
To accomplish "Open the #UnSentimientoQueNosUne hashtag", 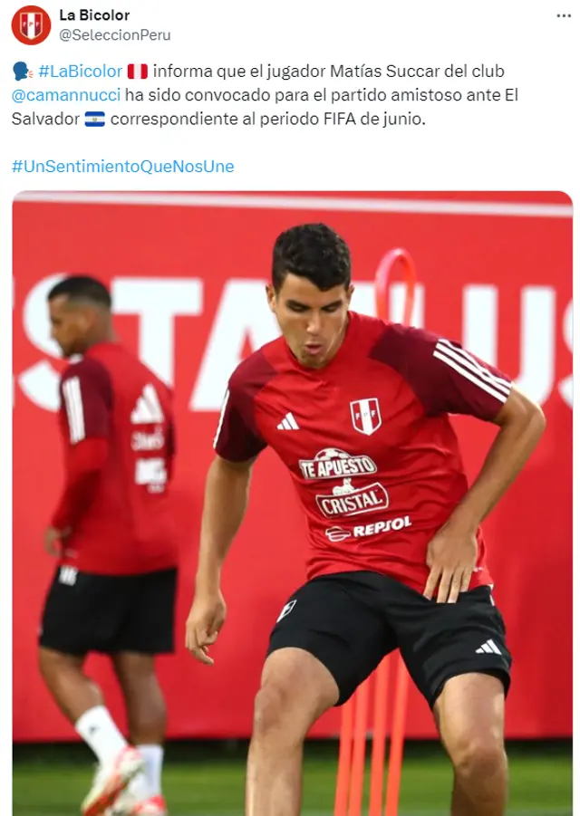I will coord(123,166).
